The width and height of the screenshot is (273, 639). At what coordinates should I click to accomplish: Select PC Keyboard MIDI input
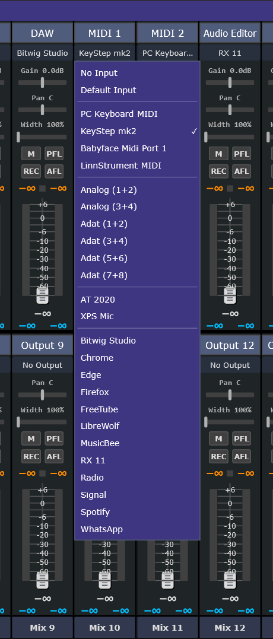pyautogui.click(x=137, y=114)
